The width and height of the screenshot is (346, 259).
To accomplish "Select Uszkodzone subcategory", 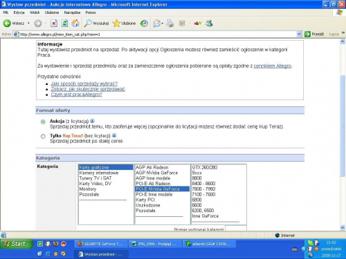I will pyautogui.click(x=162, y=205).
